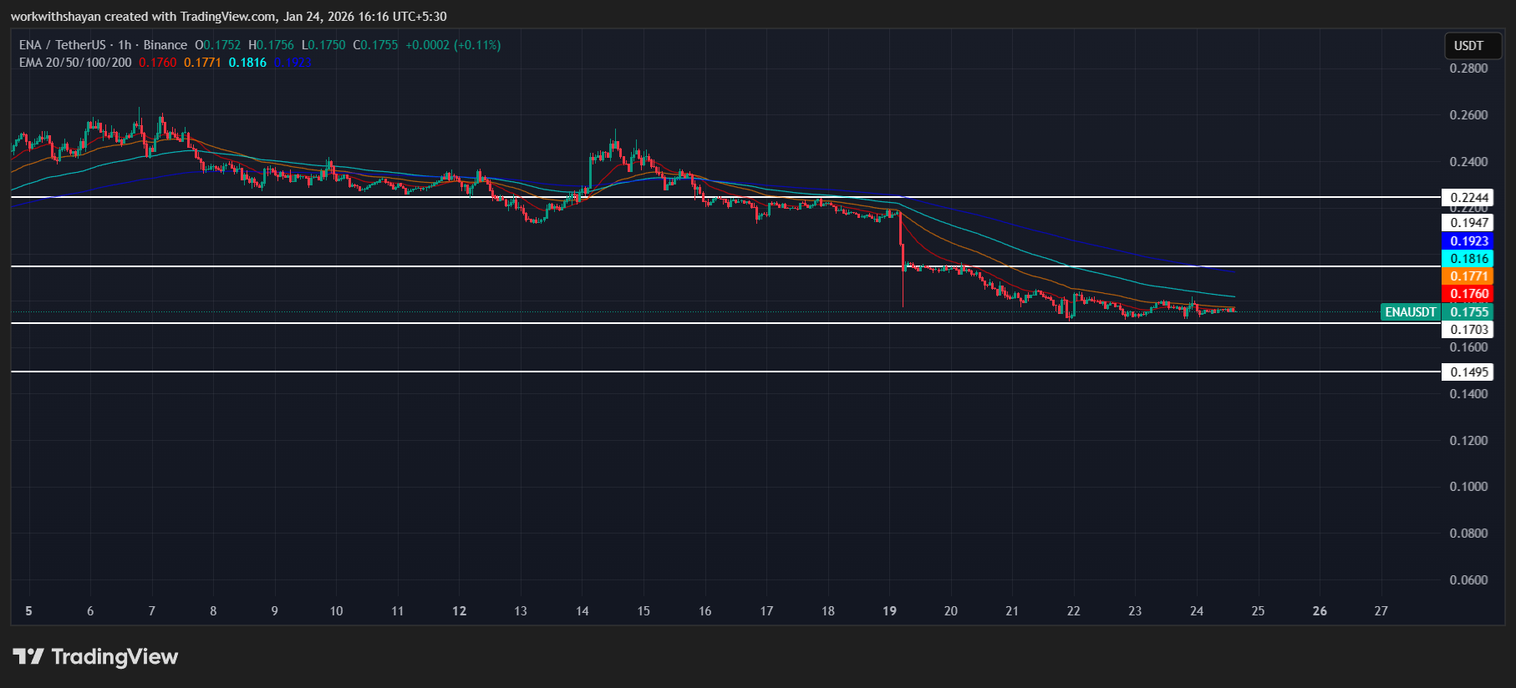The width and height of the screenshot is (1516, 688).
Task: Click the blue 0.1923 EMA 200 axis label
Action: 1469,241
